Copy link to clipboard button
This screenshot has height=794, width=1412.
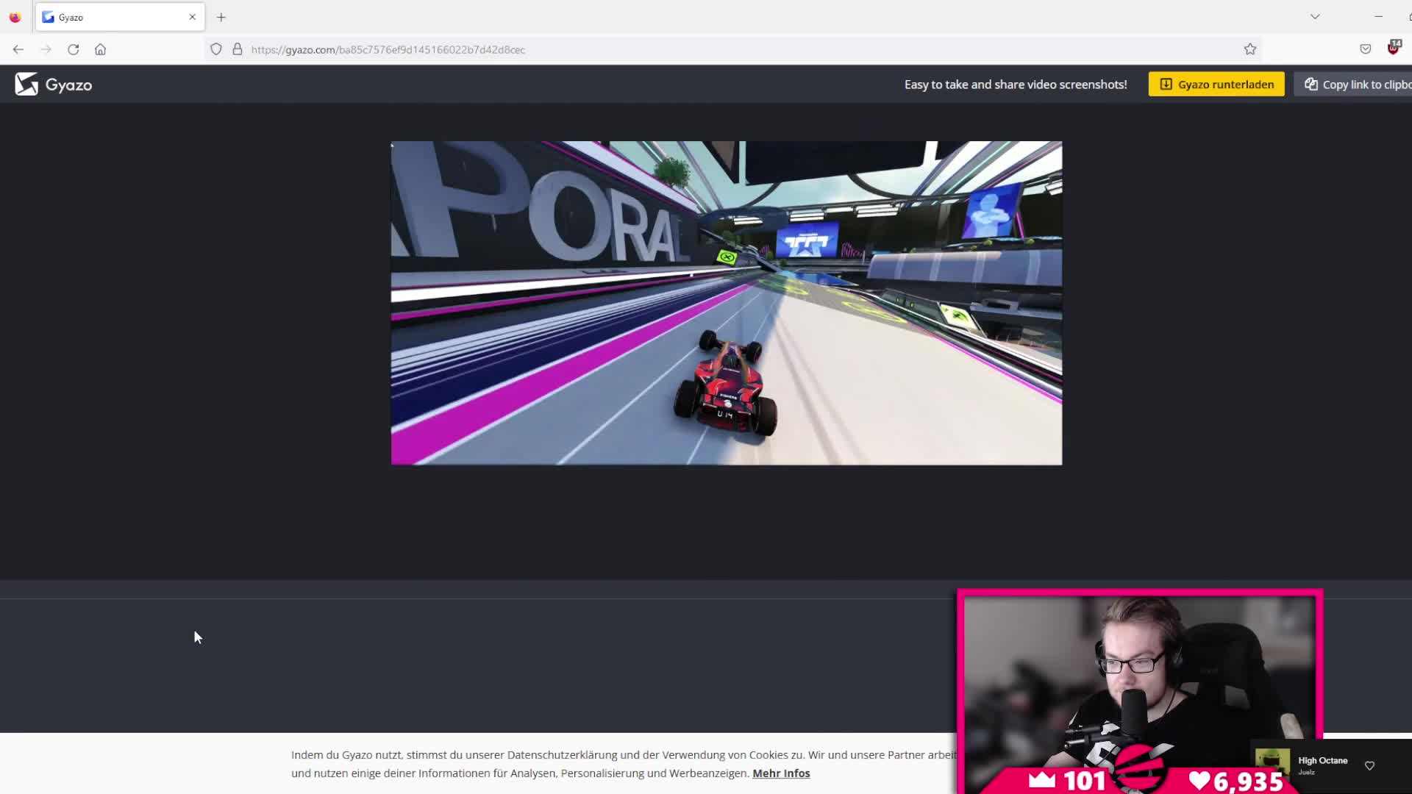1353,85
